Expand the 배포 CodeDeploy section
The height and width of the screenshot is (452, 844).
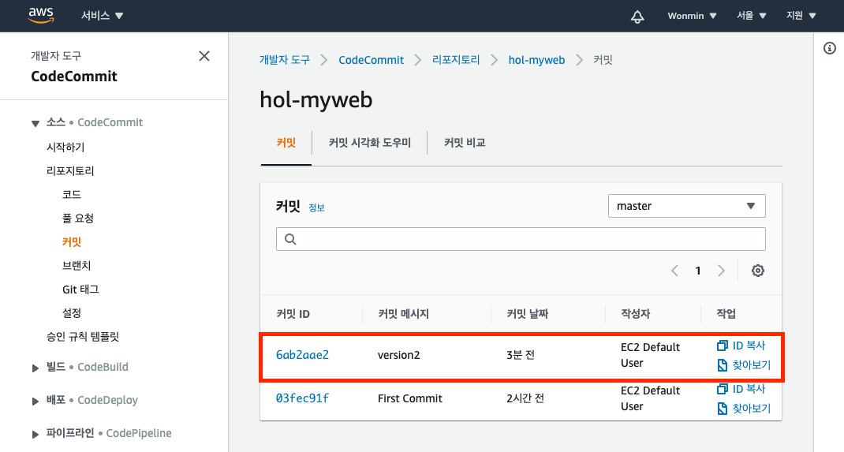pos(35,402)
